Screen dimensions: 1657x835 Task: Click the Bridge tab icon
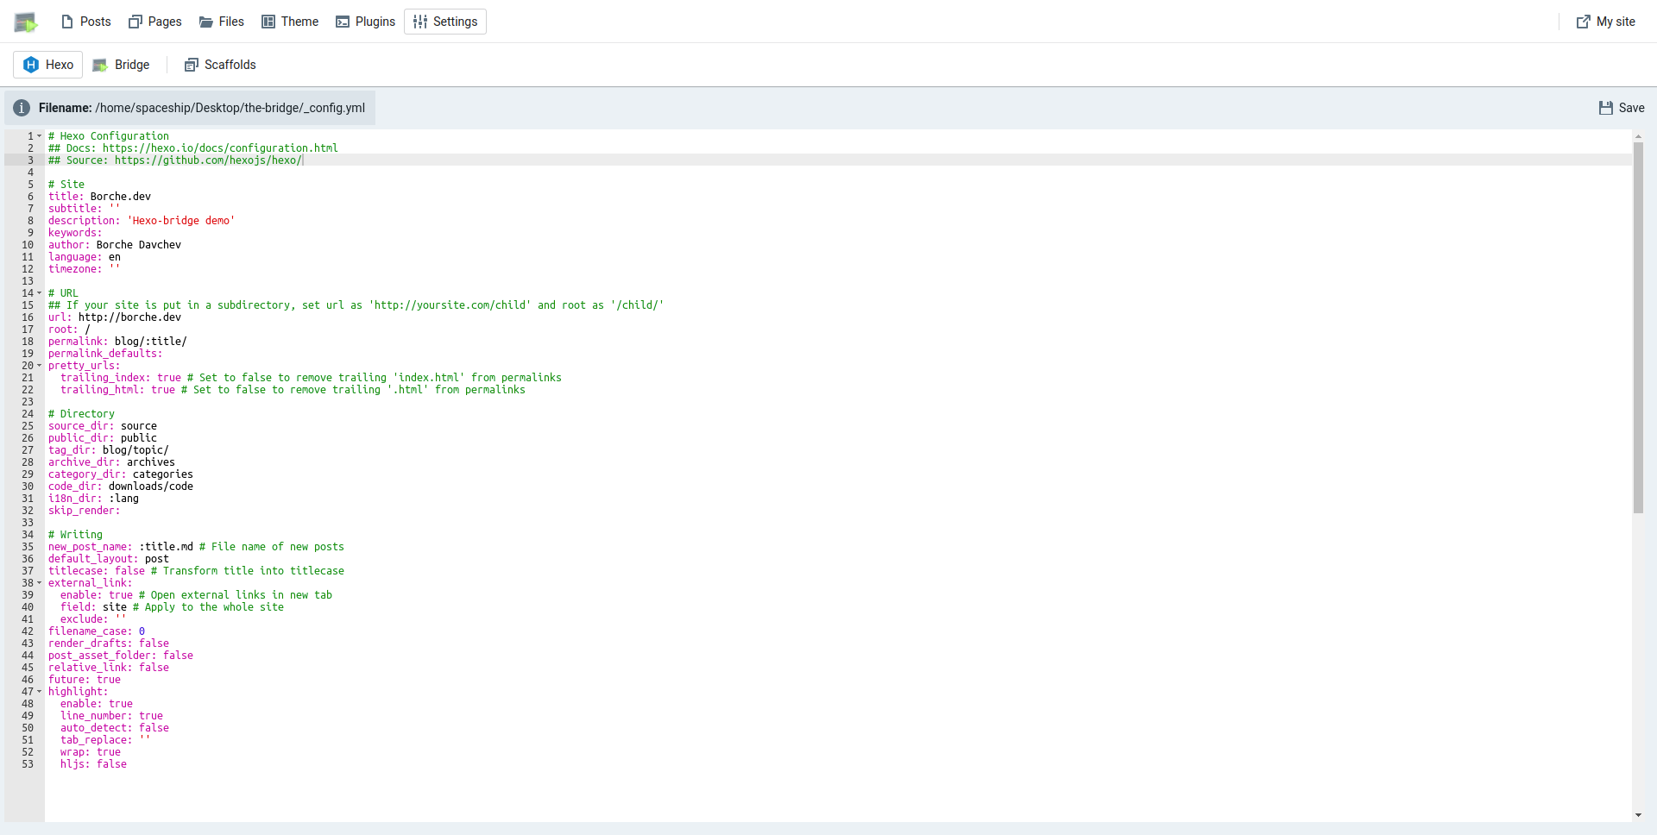[100, 65]
